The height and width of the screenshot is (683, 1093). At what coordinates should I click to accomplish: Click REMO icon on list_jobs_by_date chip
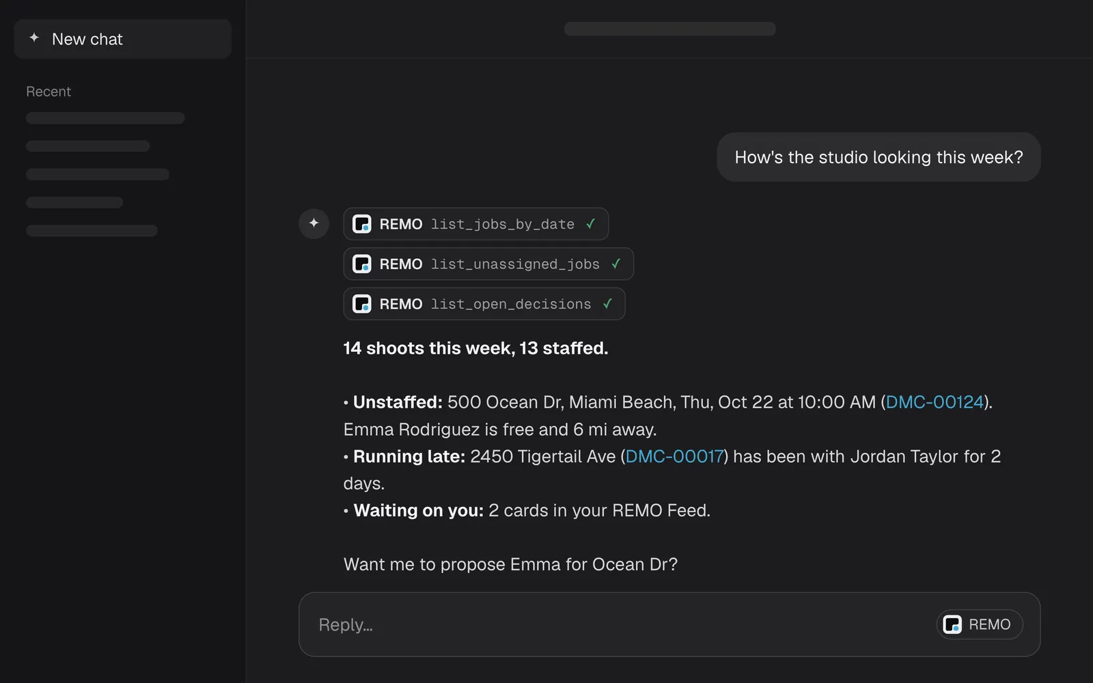tap(361, 224)
